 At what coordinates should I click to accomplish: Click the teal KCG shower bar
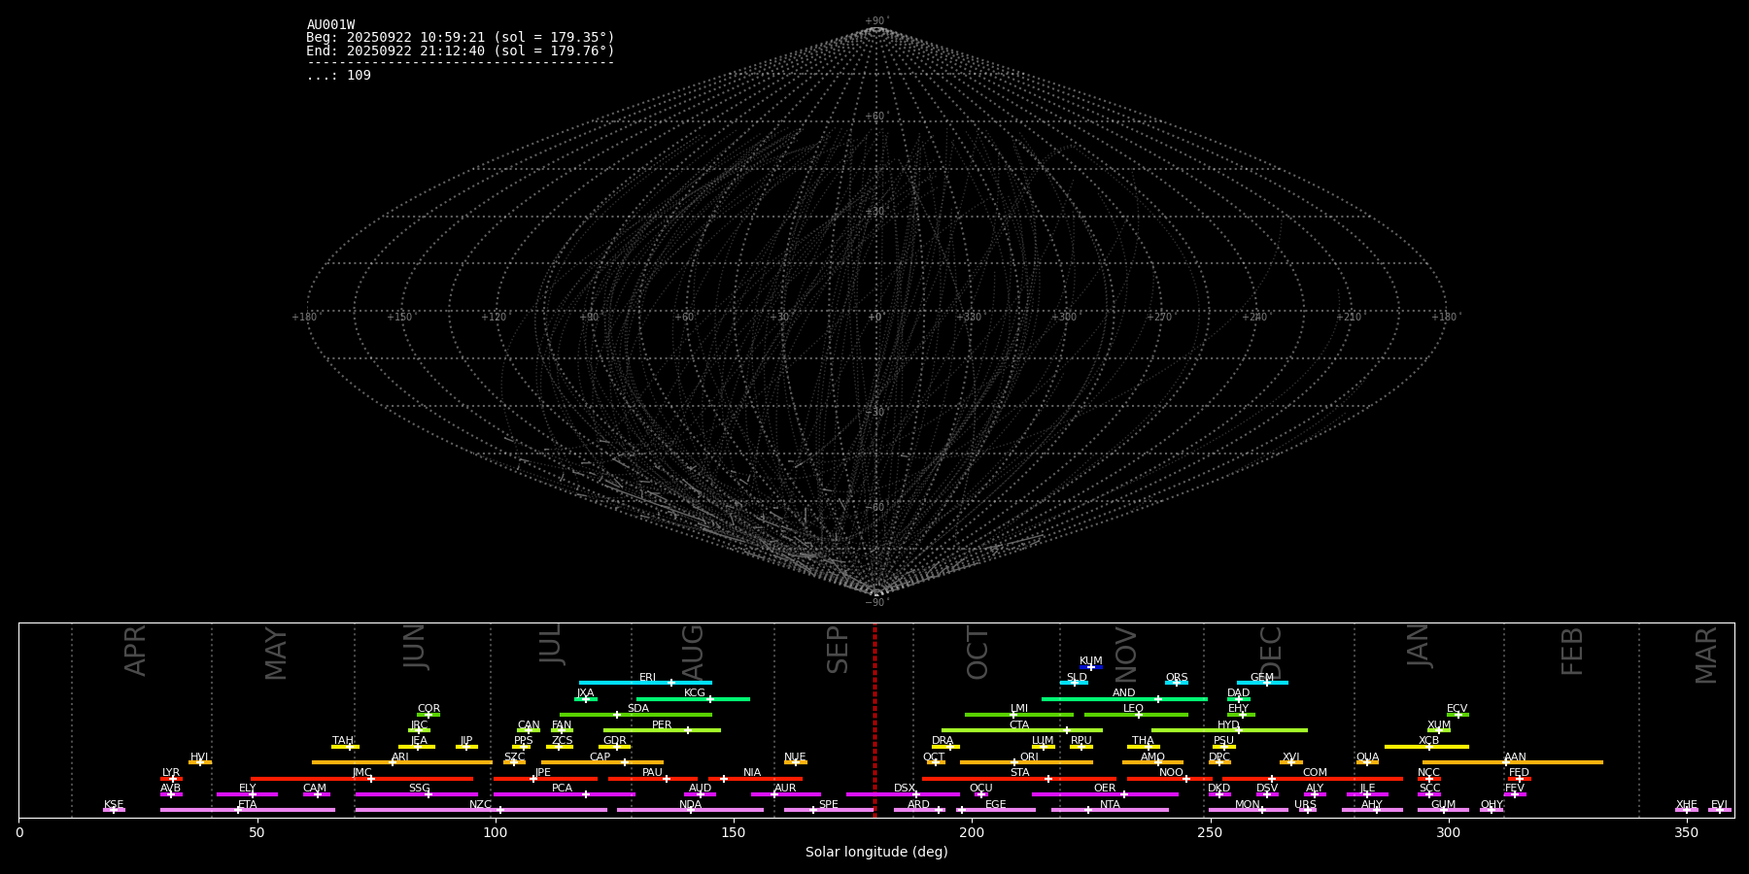693,699
